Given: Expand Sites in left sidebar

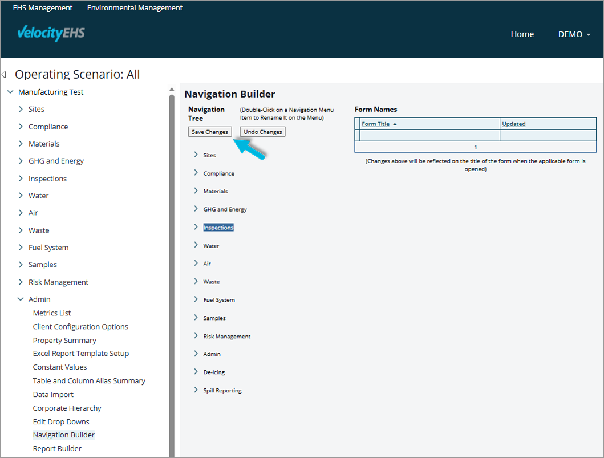Looking at the screenshot, I should pos(21,109).
